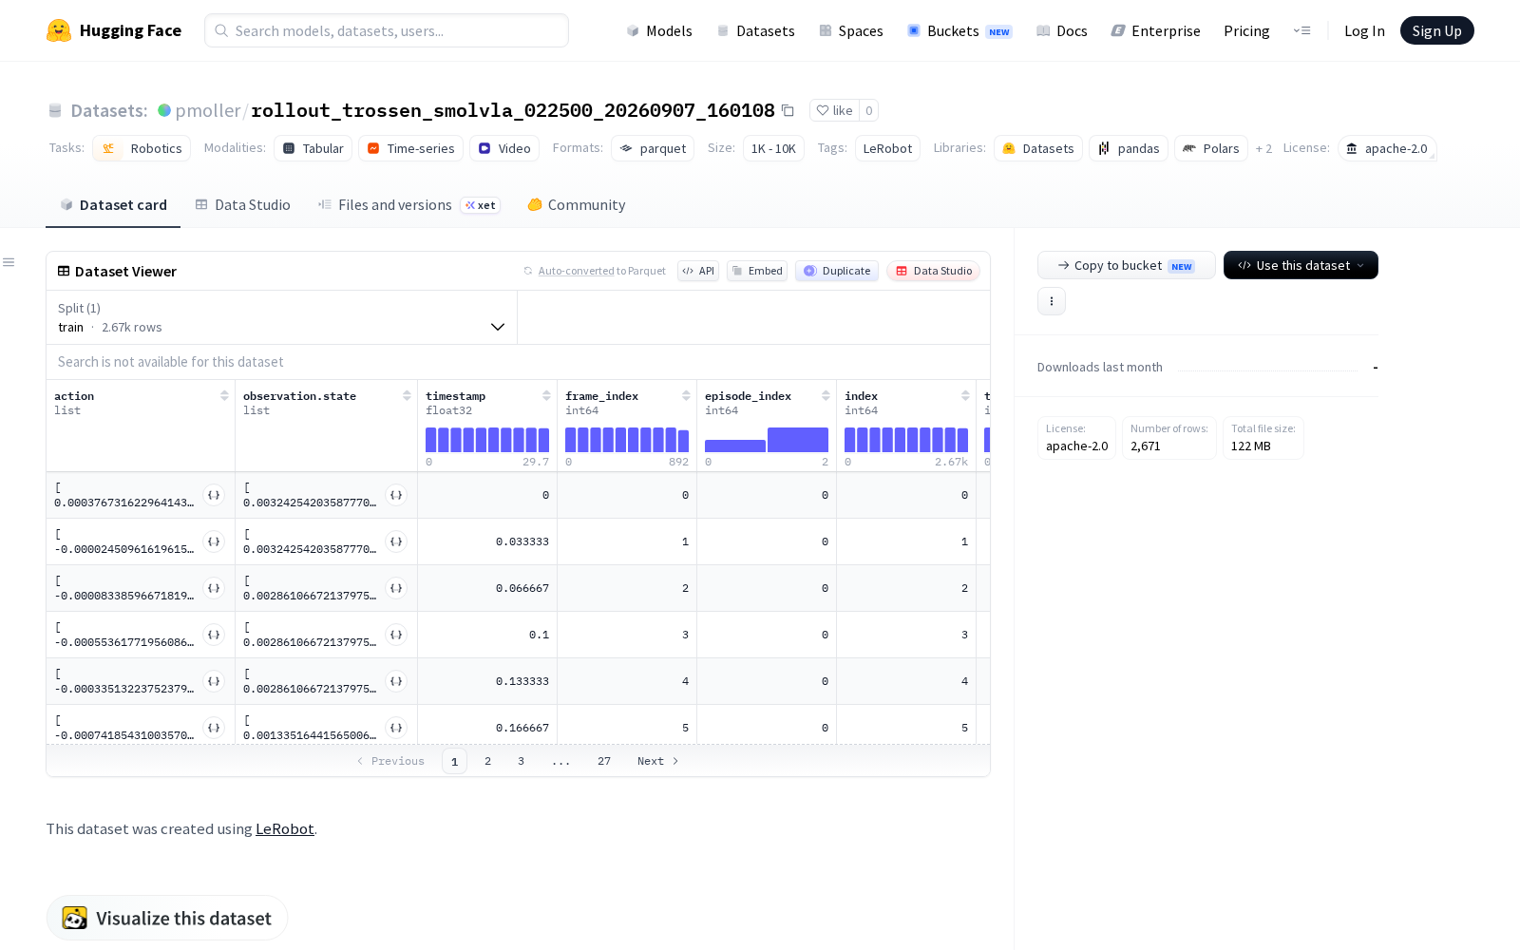Select the episode_index histogram range
The height and width of the screenshot is (950, 1520).
pos(767,440)
